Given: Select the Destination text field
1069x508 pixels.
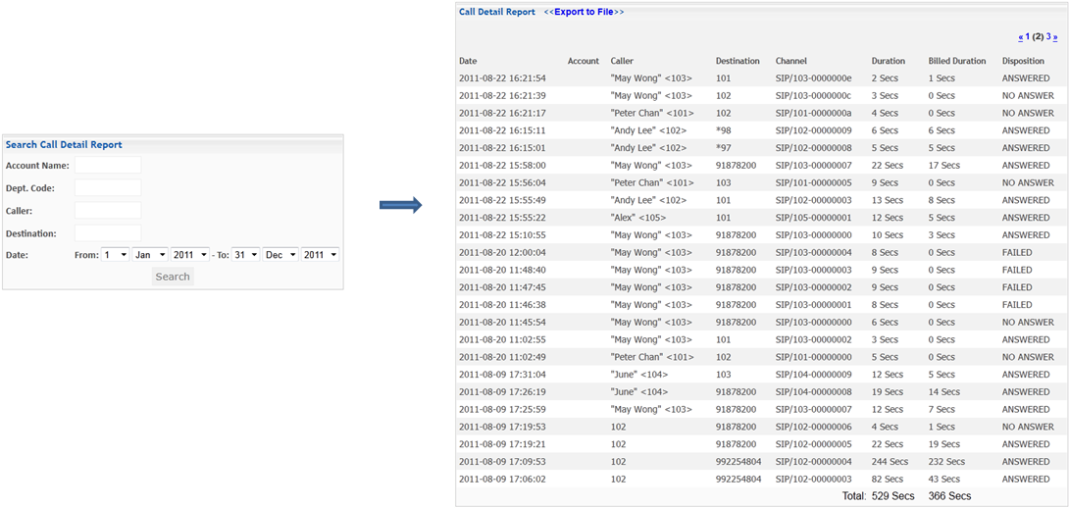Looking at the screenshot, I should click(x=108, y=233).
